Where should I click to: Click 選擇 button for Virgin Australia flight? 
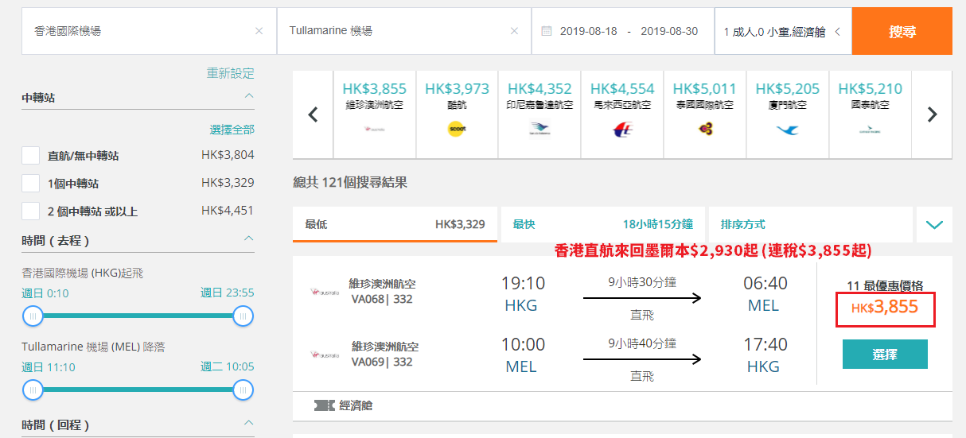[x=885, y=355]
